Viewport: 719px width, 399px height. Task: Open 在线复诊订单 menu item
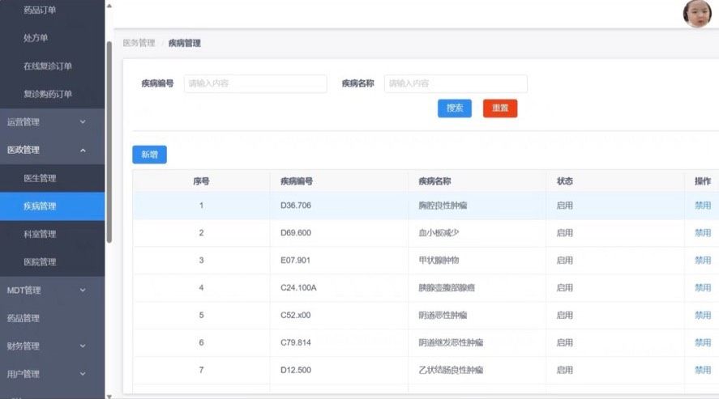coord(48,66)
